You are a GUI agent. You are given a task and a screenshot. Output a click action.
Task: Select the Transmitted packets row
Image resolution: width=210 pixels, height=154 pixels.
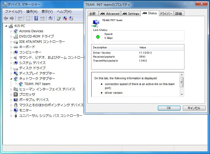pos(138,61)
